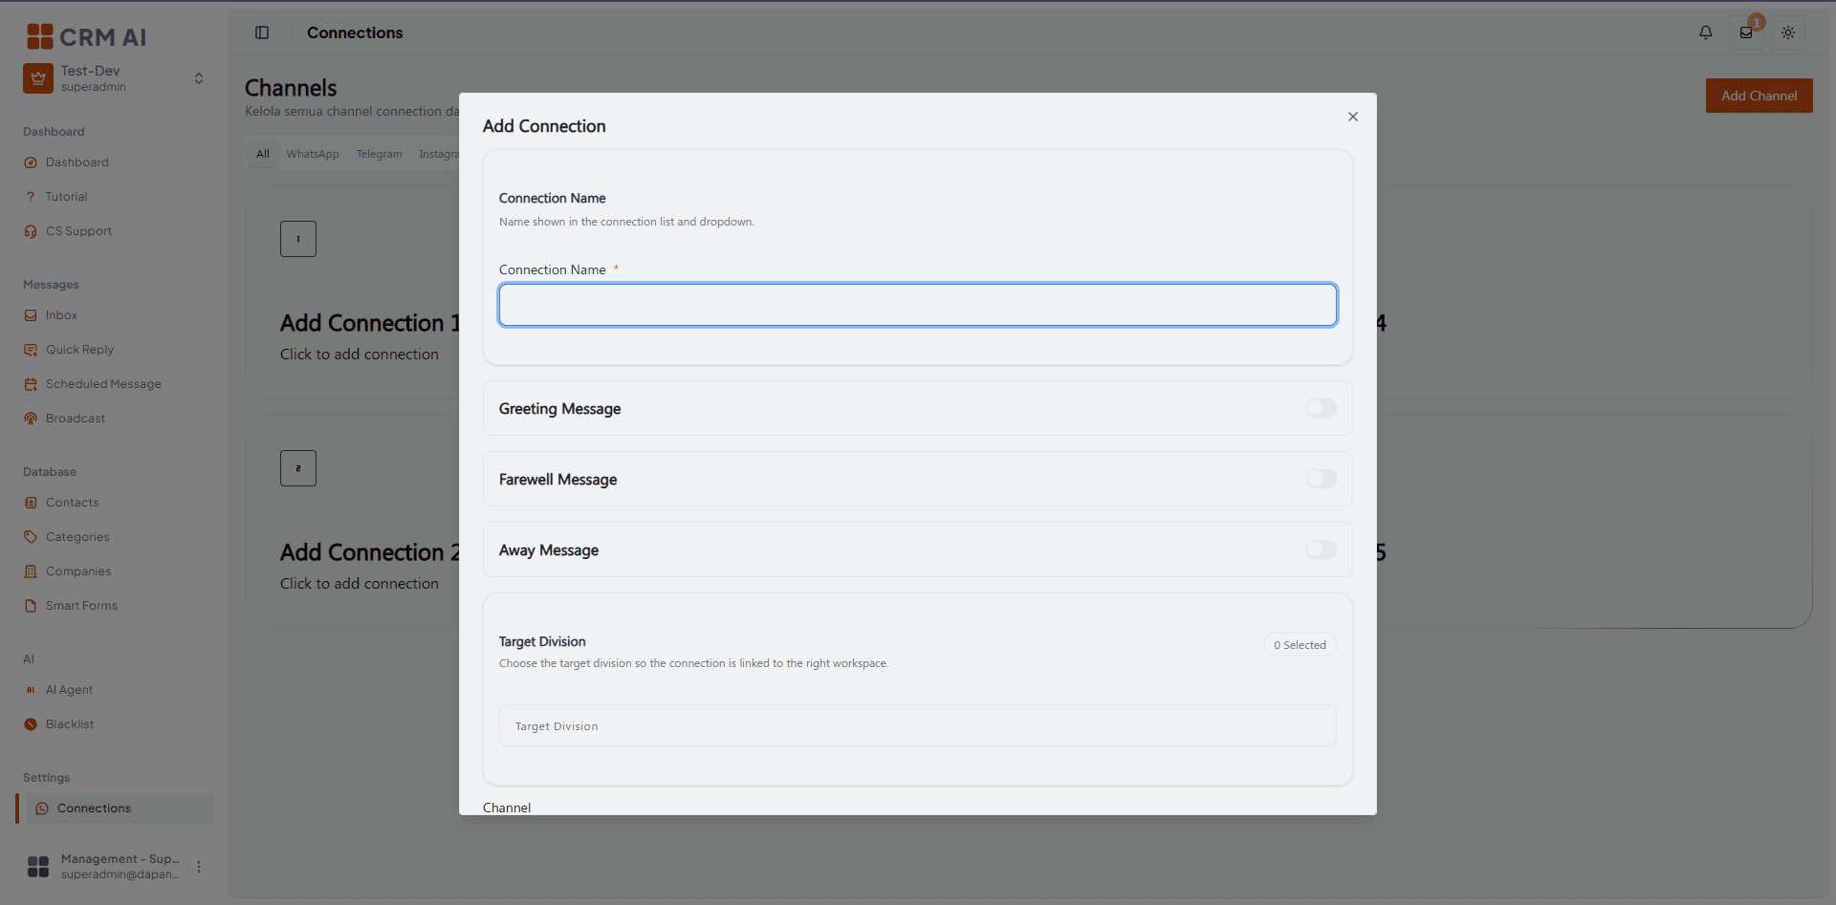
Task: Open Scheduled Message calendar icon
Action: 31,384
